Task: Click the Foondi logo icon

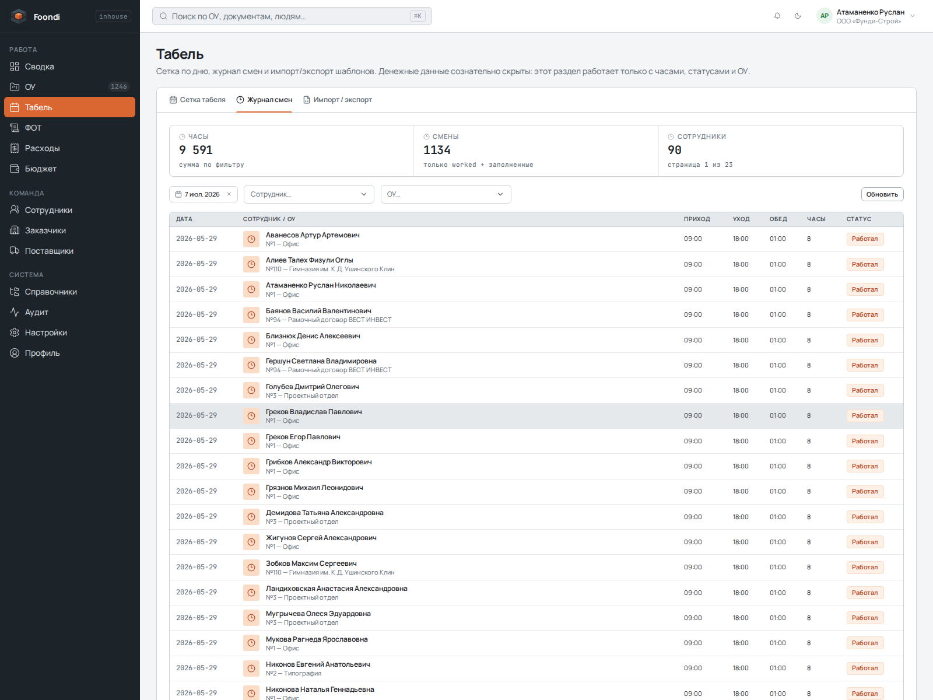Action: tap(19, 16)
